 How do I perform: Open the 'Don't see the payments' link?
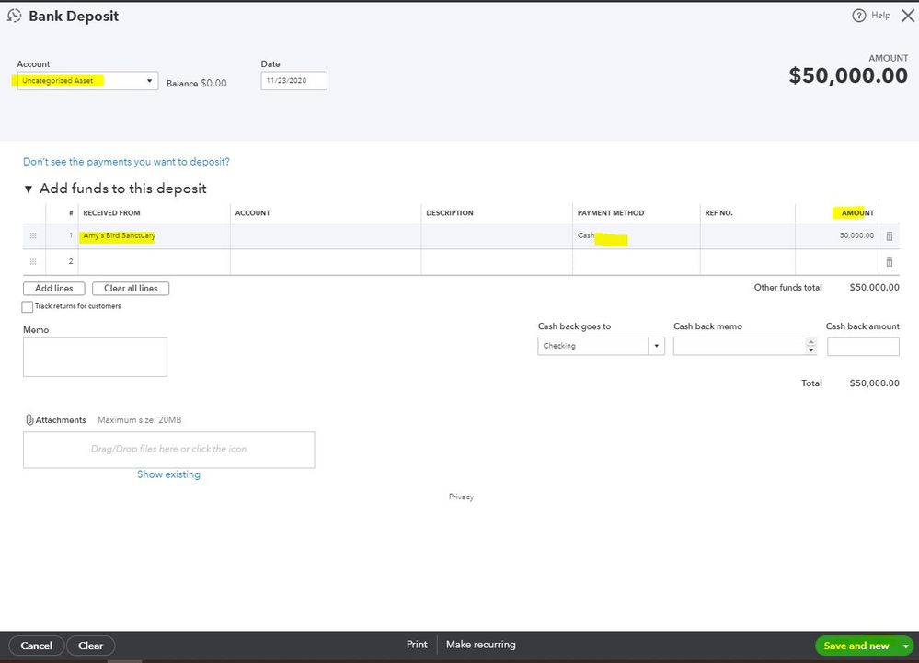click(x=126, y=162)
